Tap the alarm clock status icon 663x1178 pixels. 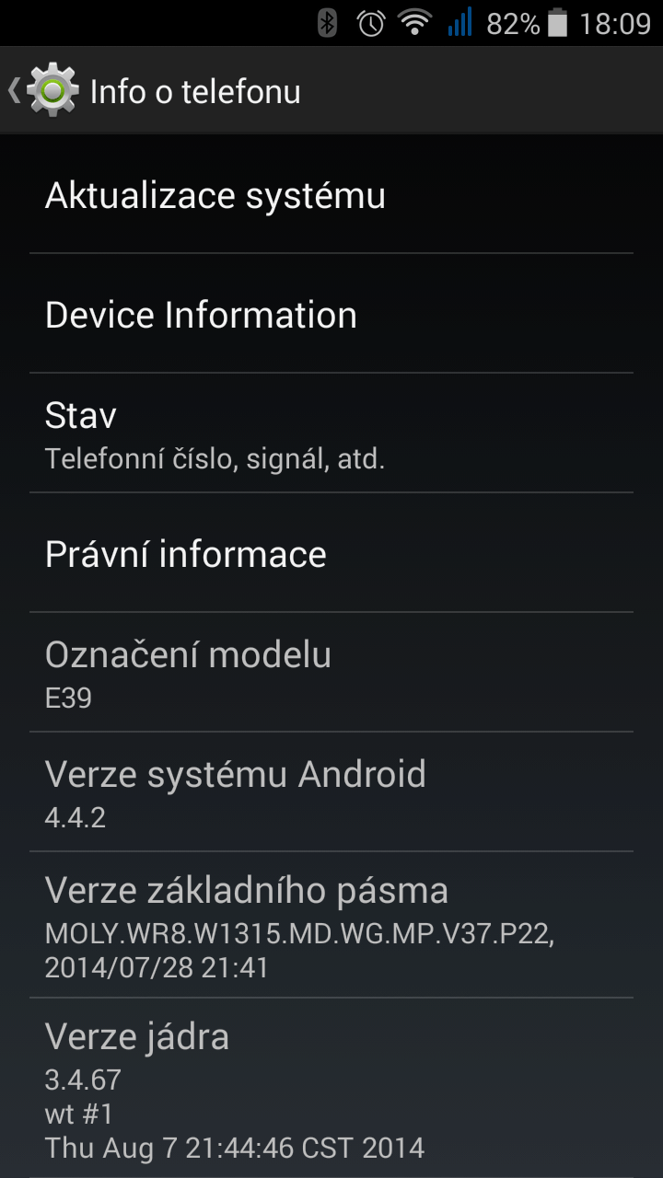click(x=370, y=23)
